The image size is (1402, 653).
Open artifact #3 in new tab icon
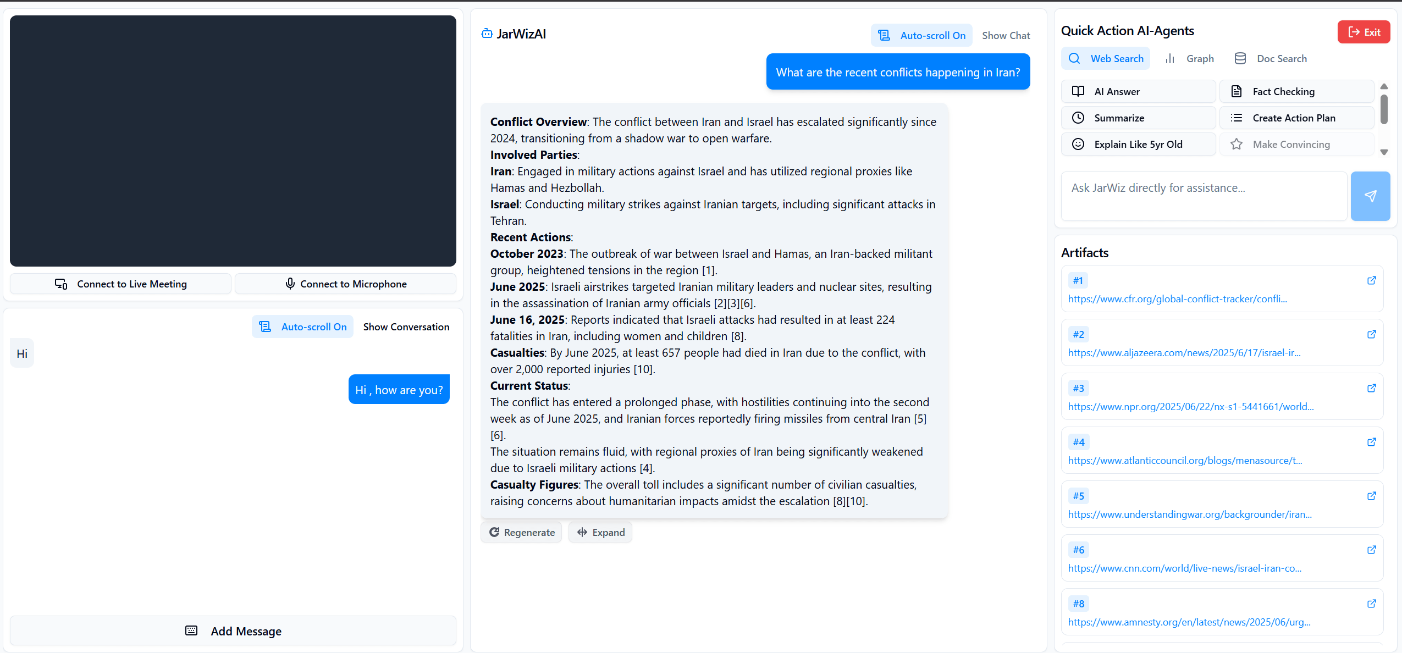(1371, 389)
